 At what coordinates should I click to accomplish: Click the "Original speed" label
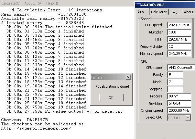tap(152, 110)
